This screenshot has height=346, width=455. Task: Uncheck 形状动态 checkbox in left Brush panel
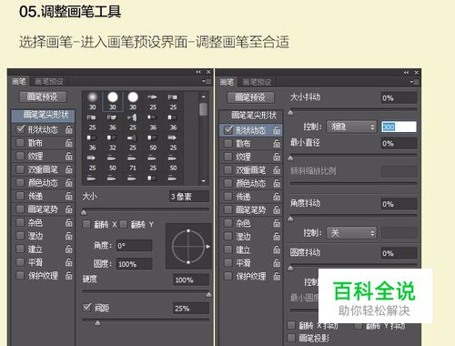pyautogui.click(x=20, y=129)
